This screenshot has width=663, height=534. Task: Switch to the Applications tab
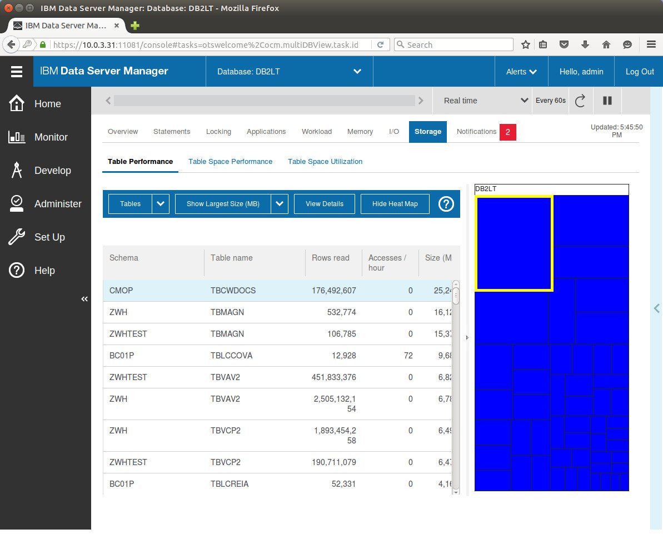[x=266, y=132]
